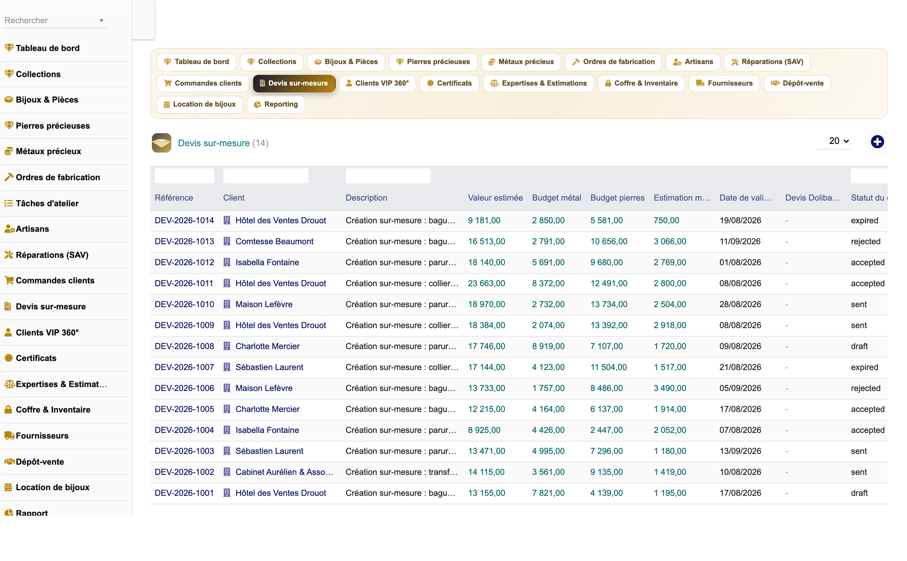
Task: Click estimation value 3 490,00
Action: [670, 388]
